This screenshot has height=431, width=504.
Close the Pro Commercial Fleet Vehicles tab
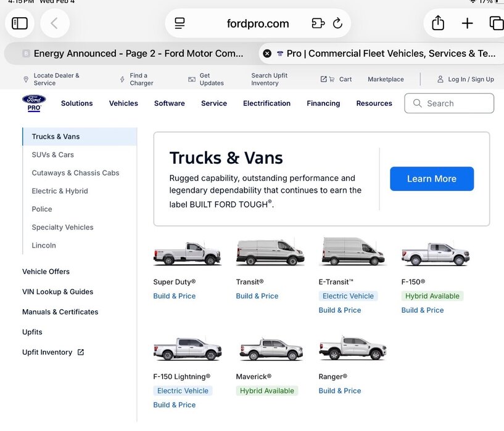[x=267, y=54]
